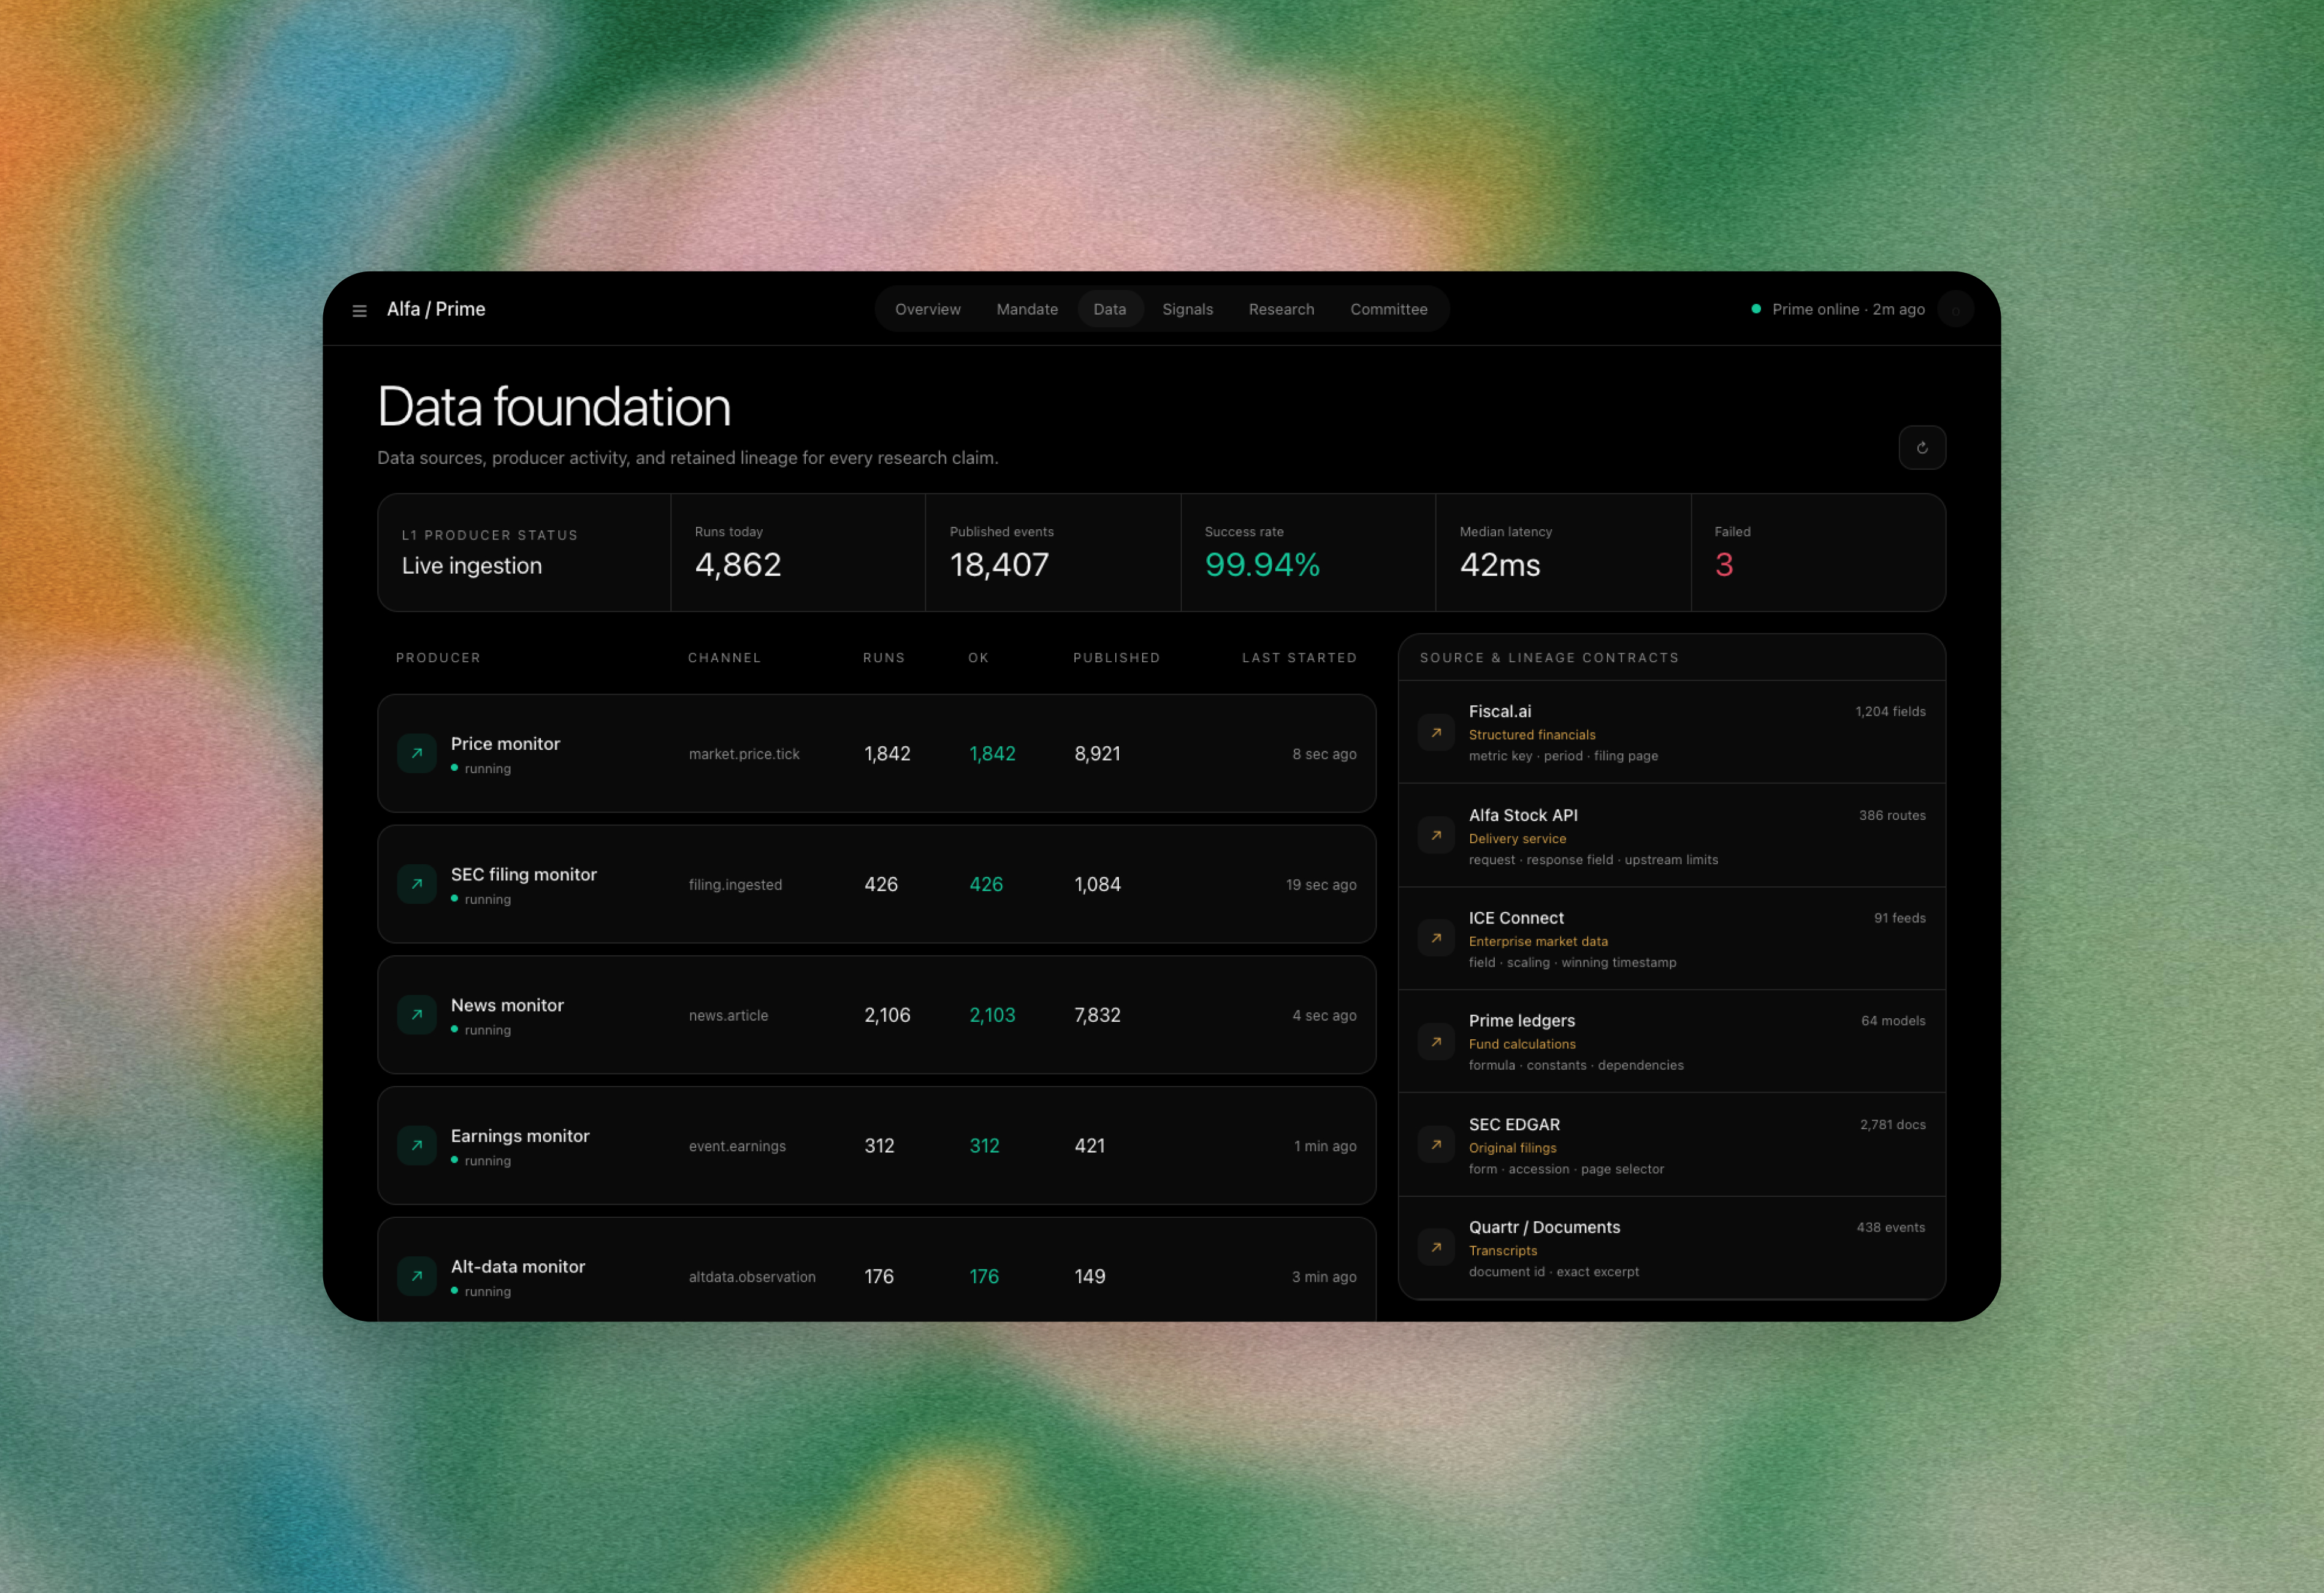Open the Price monitor arrow icon
Screen dimensions: 2324x1593
click(x=417, y=753)
